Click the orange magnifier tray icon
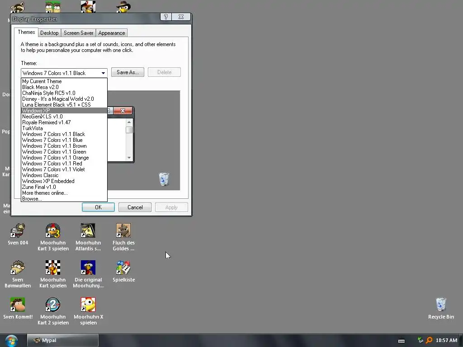This screenshot has height=347, width=463. click(429, 340)
